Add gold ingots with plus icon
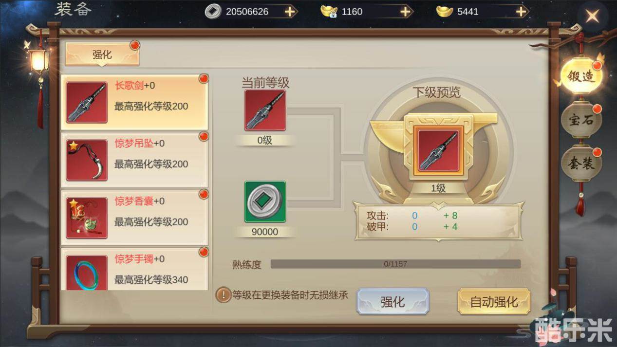The height and width of the screenshot is (347, 617). pos(521,12)
